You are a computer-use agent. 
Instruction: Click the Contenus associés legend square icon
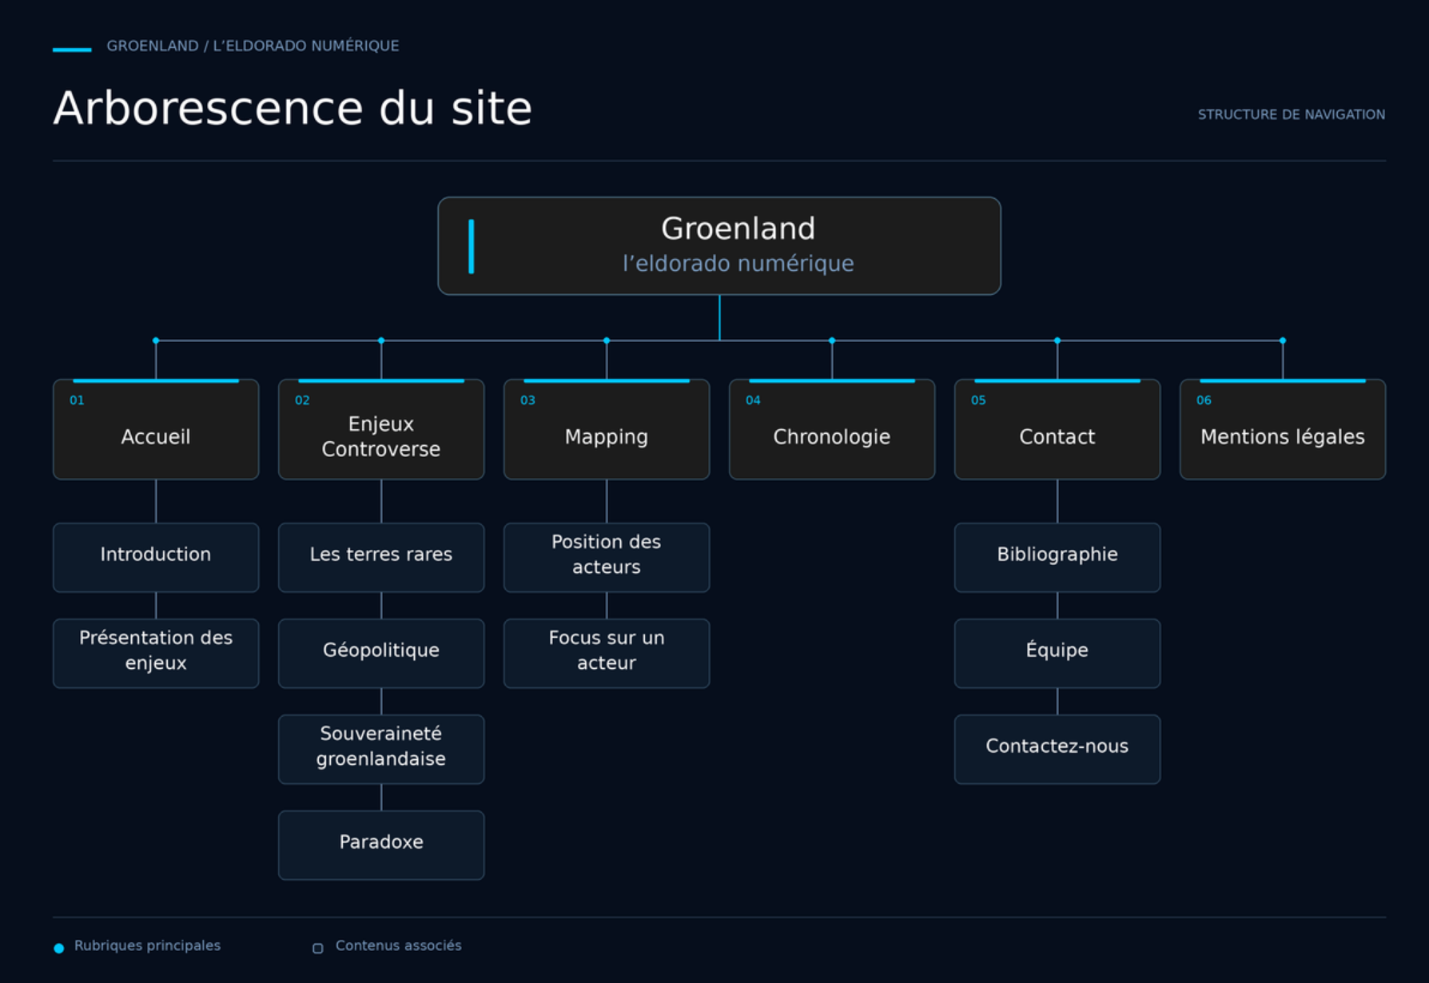click(x=318, y=948)
